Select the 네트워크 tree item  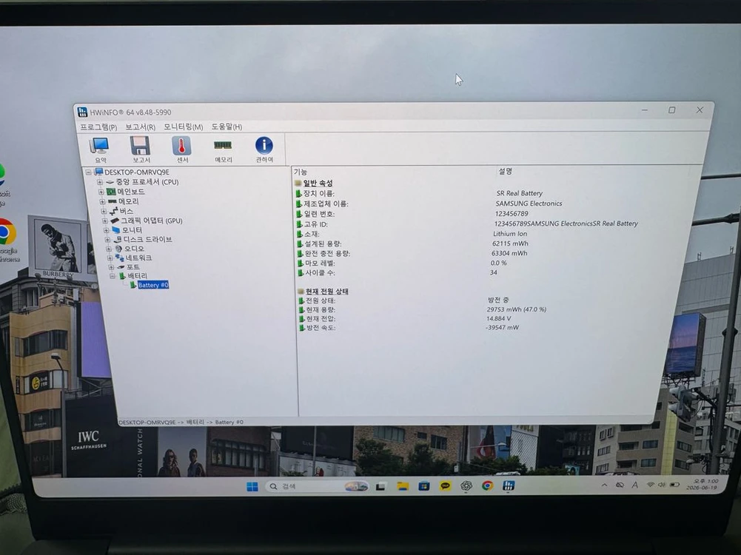tap(138, 258)
